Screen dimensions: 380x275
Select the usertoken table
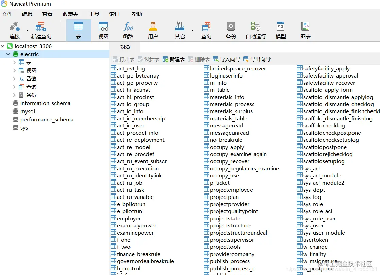point(313,240)
